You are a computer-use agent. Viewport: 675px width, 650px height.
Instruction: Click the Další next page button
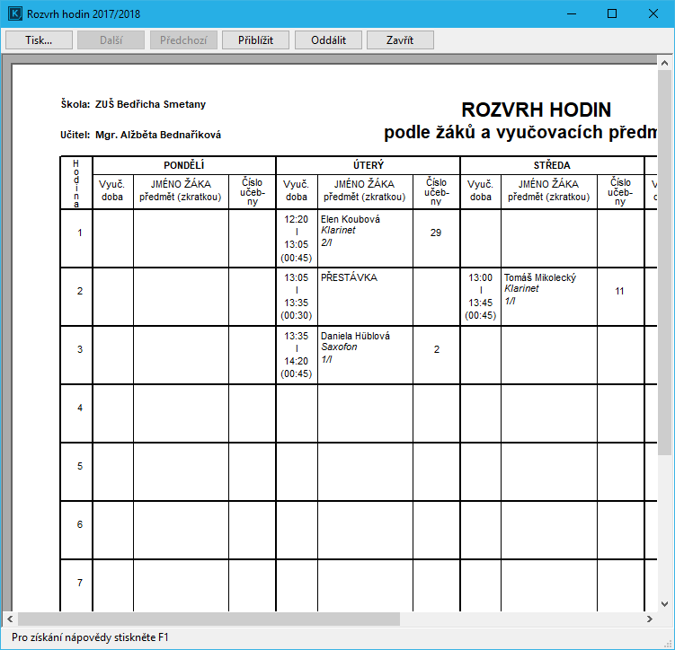(x=111, y=40)
